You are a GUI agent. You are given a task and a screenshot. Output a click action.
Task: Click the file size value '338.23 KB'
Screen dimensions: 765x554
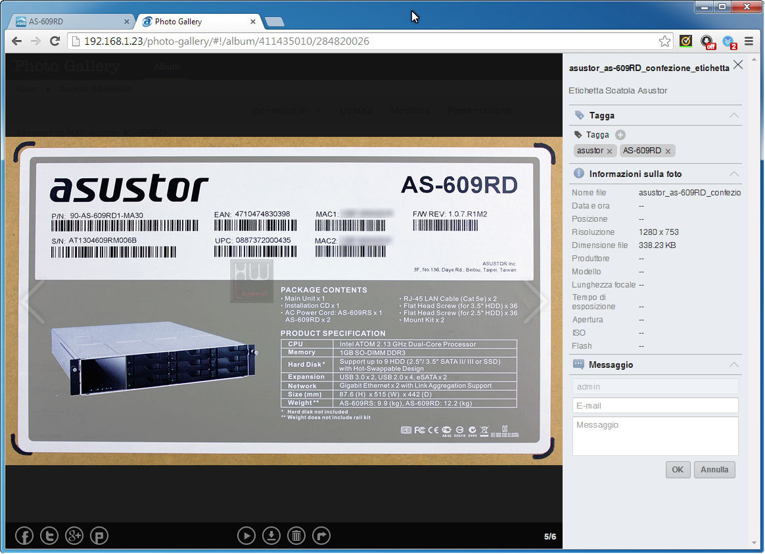coord(657,245)
